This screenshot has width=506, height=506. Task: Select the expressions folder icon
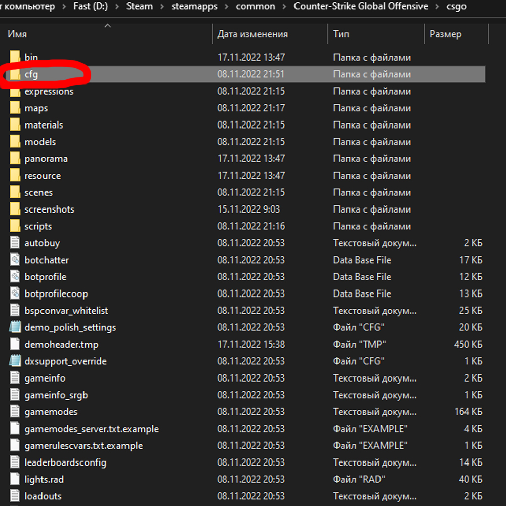(x=15, y=93)
